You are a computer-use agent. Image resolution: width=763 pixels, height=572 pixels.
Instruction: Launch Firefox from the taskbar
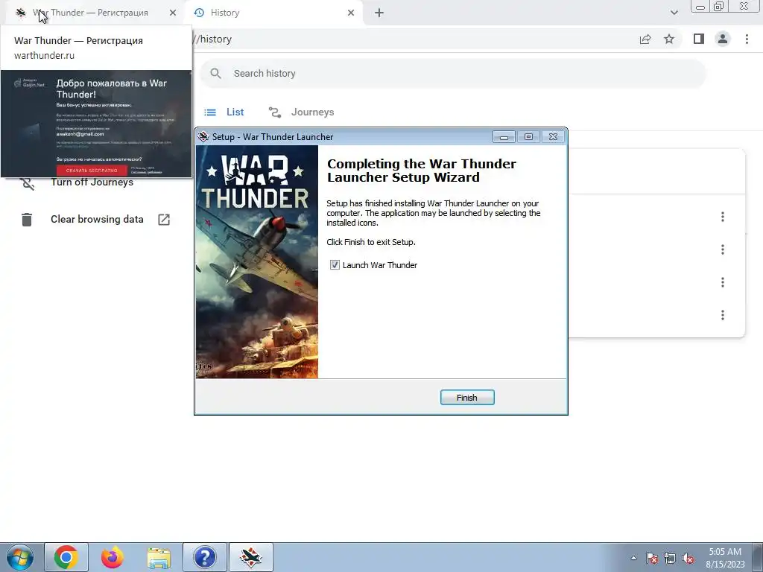pyautogui.click(x=113, y=557)
